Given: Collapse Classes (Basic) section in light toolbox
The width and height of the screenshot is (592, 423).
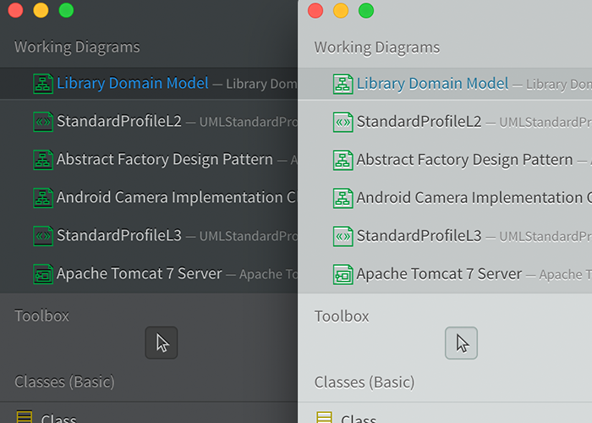Looking at the screenshot, I should pos(365,382).
